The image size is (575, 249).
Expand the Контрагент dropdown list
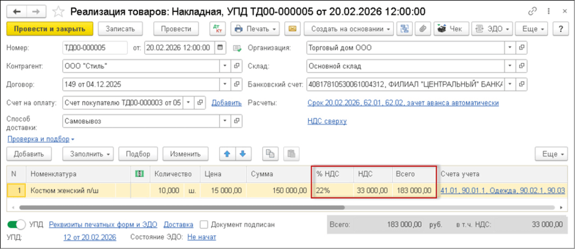pyautogui.click(x=225, y=66)
